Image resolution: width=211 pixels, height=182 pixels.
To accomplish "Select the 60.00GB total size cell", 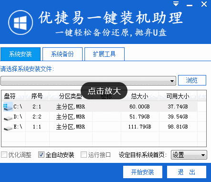I will [139, 107].
